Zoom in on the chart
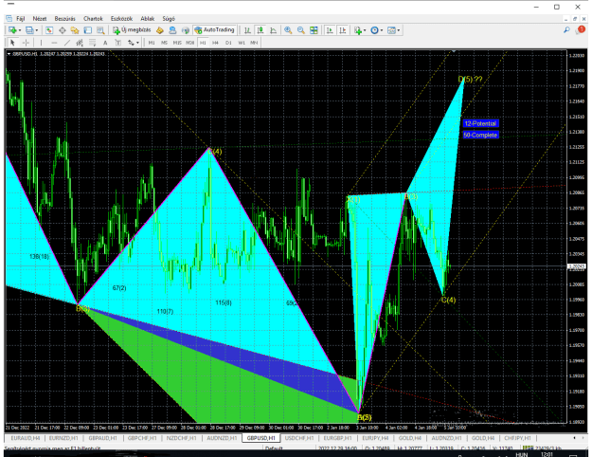The height and width of the screenshot is (457, 592). pyautogui.click(x=288, y=30)
